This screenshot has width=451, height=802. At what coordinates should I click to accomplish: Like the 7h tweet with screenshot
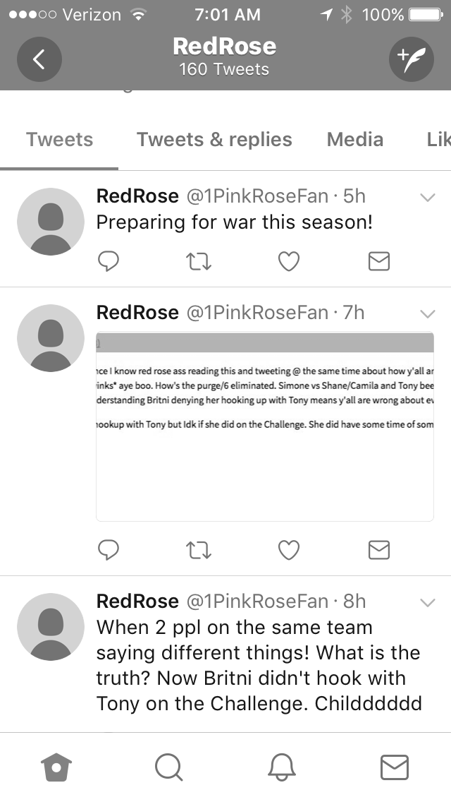[289, 551]
